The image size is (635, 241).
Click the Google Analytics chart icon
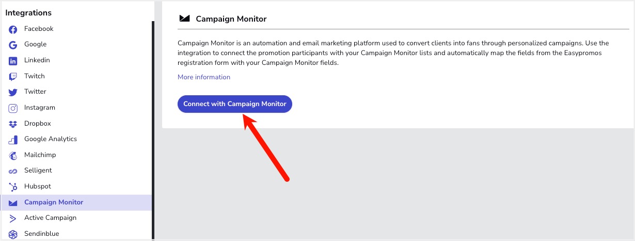[13, 140]
